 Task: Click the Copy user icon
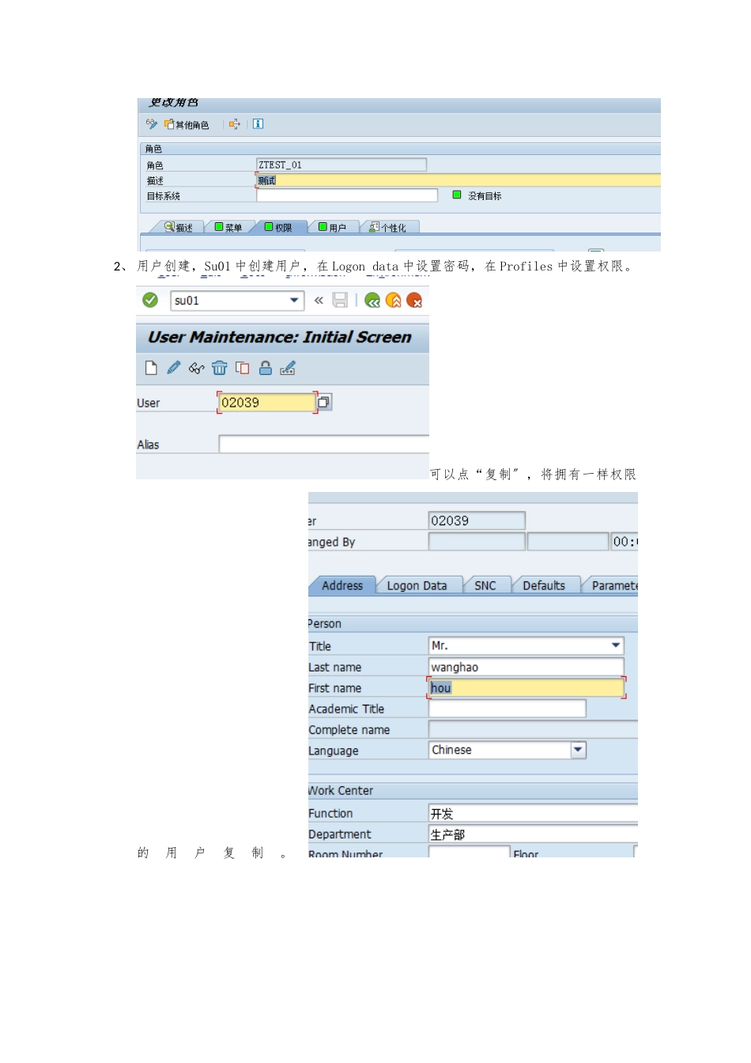(x=243, y=368)
